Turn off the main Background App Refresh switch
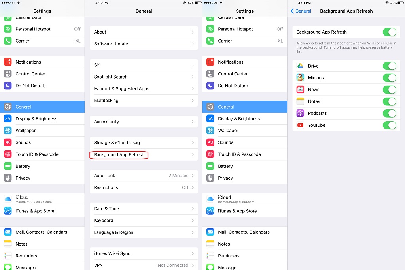Viewport: 405px width, 270px height. [x=389, y=32]
